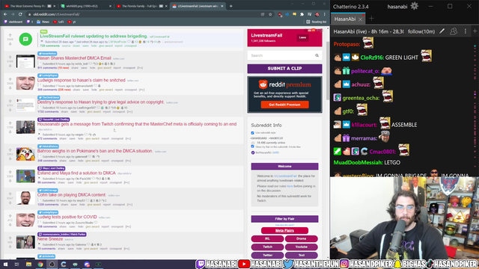Open Ludwigs response to hasan's claim post

[82, 80]
